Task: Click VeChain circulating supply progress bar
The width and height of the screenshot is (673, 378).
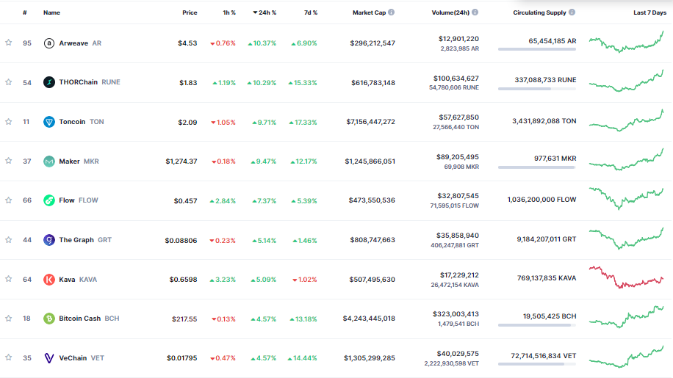Action: tap(537, 364)
